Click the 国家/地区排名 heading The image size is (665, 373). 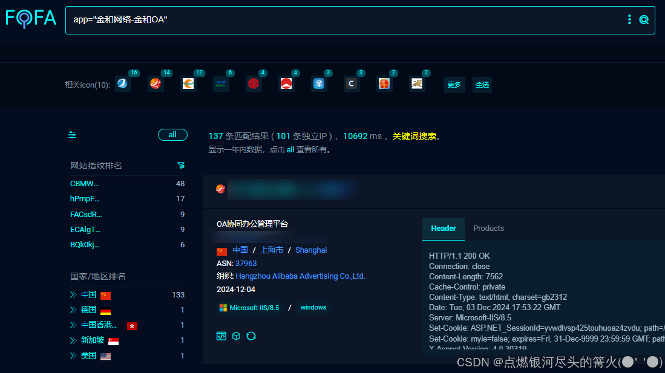pyautogui.click(x=98, y=276)
